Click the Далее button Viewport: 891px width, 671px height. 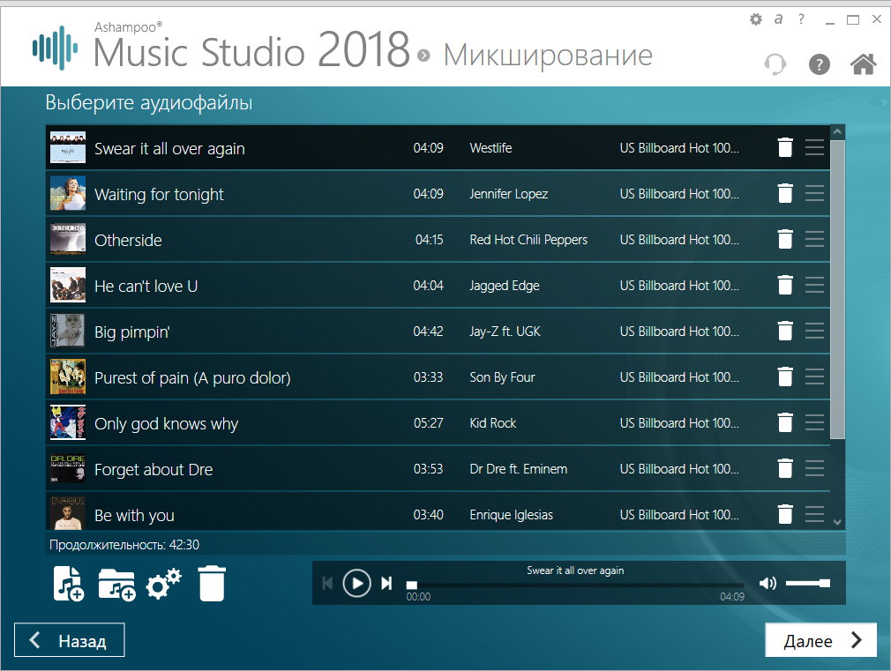coord(820,641)
